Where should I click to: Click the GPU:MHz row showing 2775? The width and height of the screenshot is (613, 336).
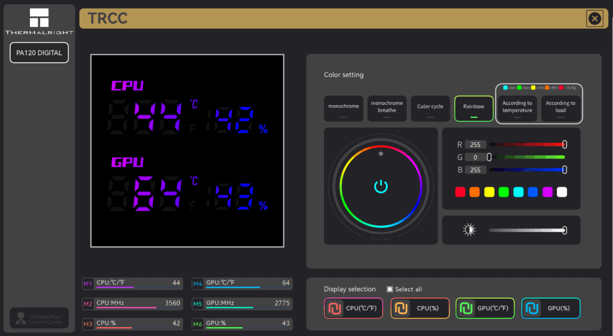click(242, 304)
